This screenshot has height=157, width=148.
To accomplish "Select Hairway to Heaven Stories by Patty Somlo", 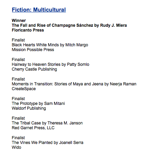I will (50, 64).
